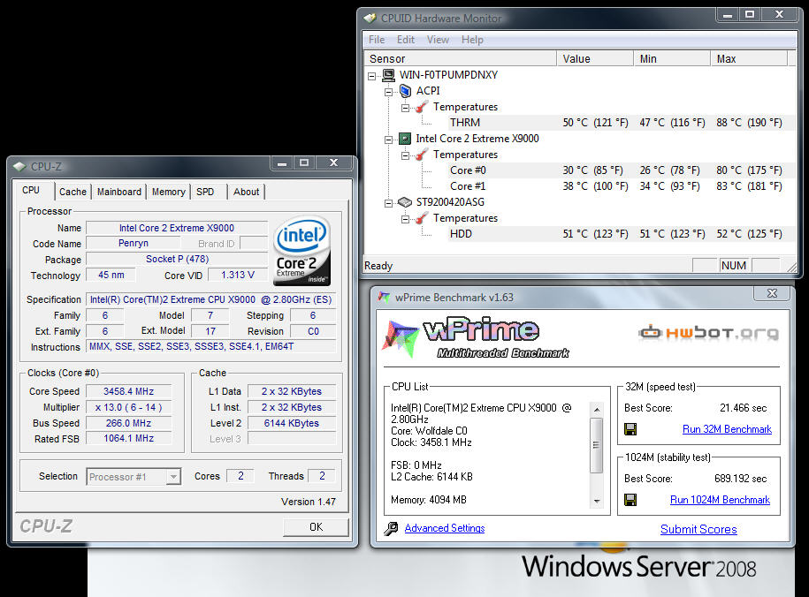The image size is (809, 597).
Task: Collapse the WIN-F0TPUMPDNXY root node
Action: 372,76
